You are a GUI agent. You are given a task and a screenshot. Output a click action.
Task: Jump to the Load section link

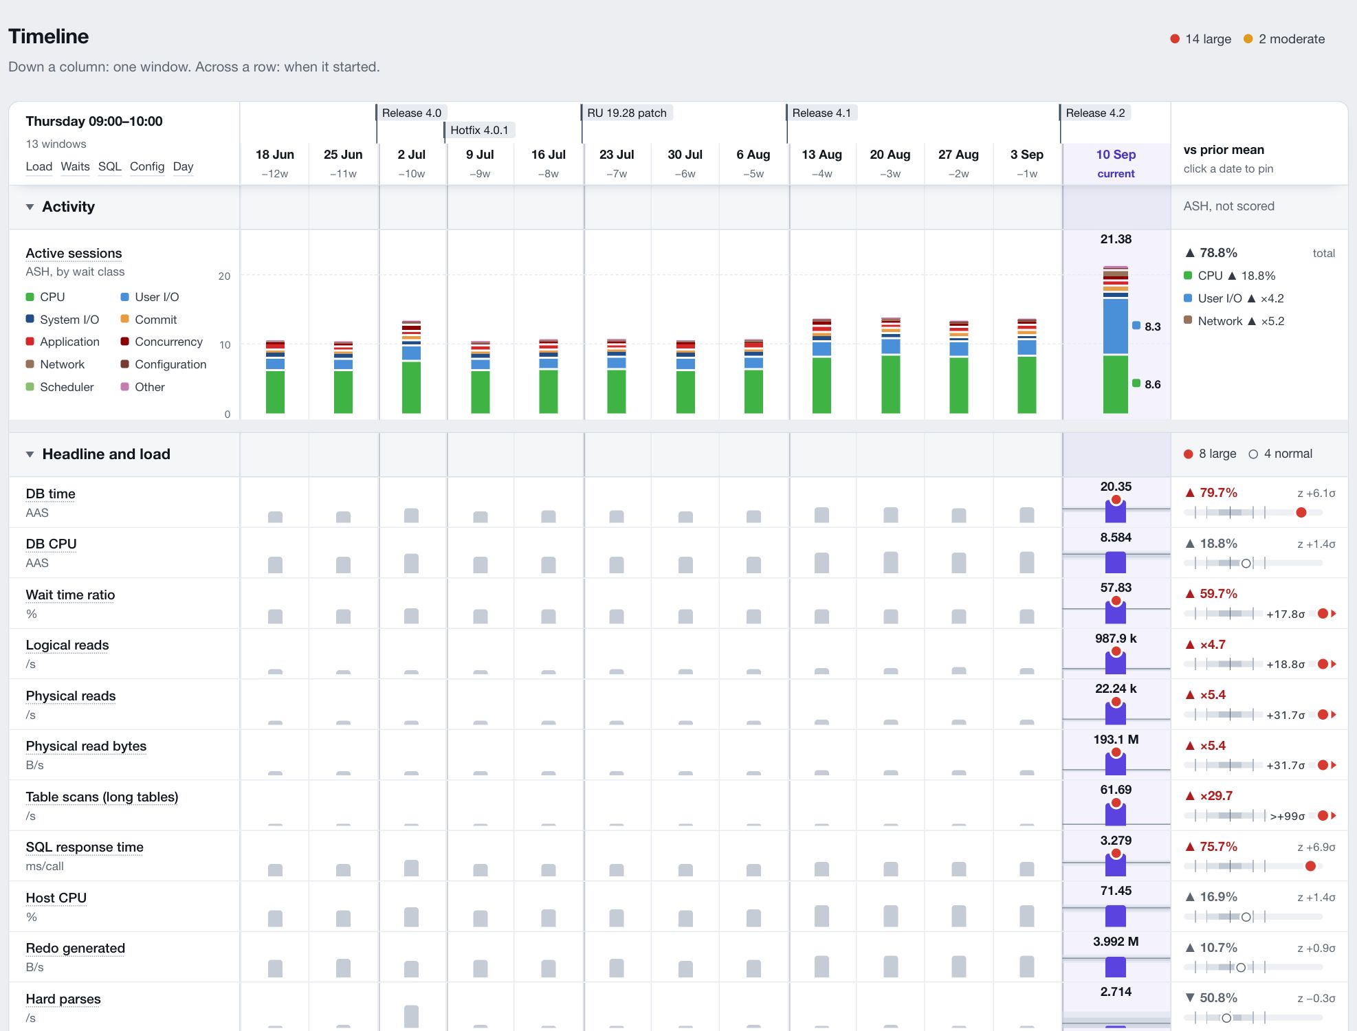coord(39,166)
